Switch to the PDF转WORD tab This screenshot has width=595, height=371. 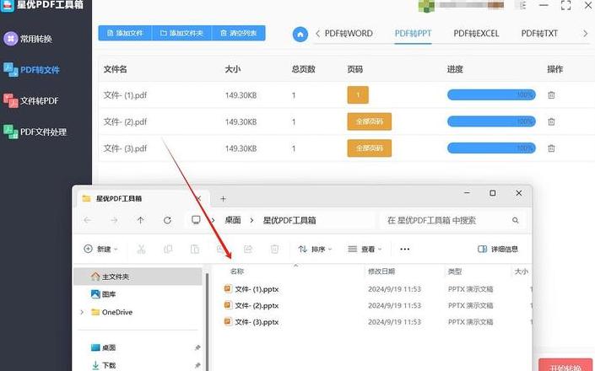coord(349,34)
